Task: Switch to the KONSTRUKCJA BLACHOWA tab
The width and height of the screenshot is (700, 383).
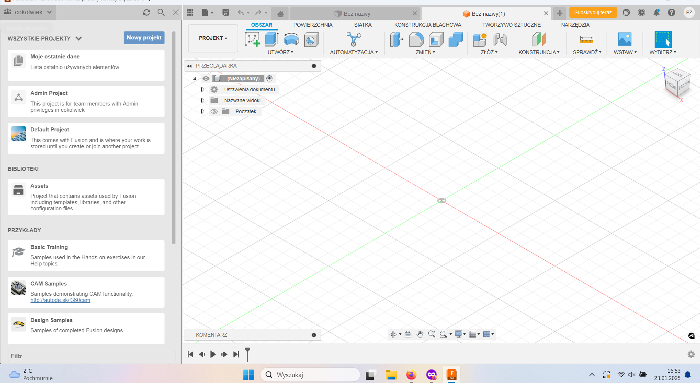Action: point(428,25)
